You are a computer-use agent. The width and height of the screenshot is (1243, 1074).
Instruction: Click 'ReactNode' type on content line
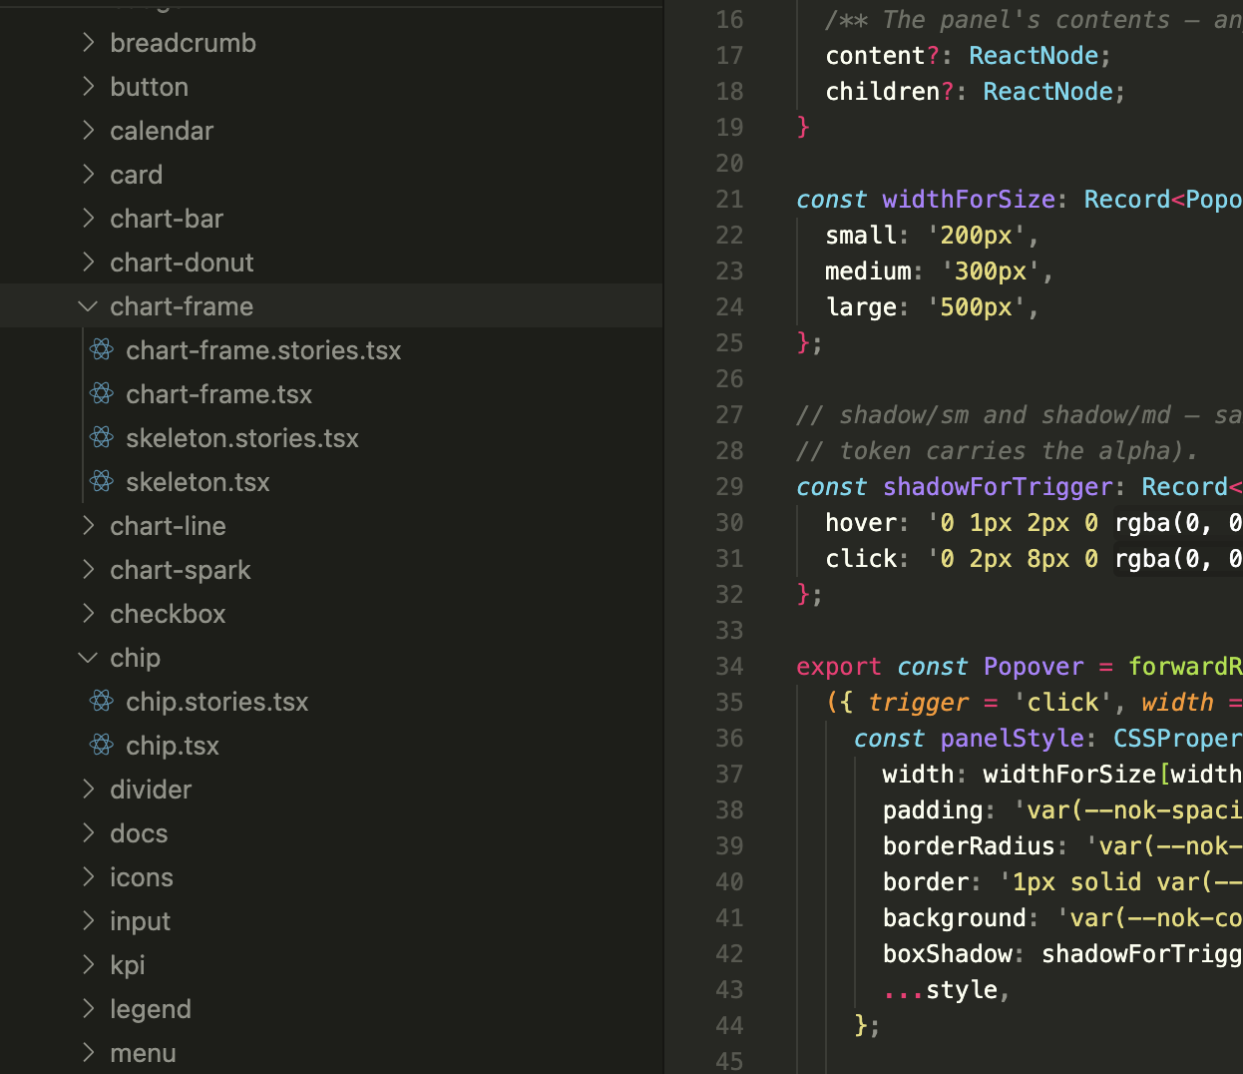(x=1034, y=56)
